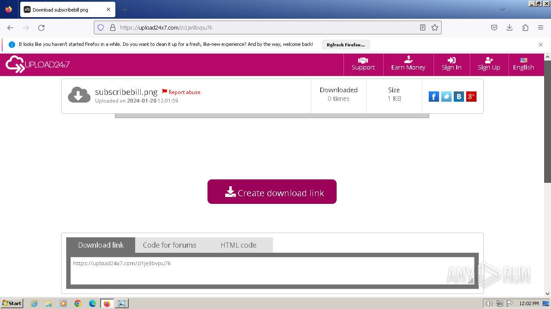Open the Upload24x7 logo home link

tap(37, 64)
